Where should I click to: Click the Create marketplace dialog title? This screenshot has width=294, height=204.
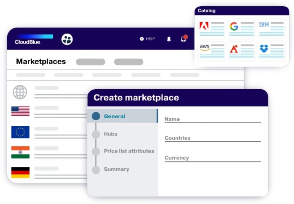tap(136, 98)
